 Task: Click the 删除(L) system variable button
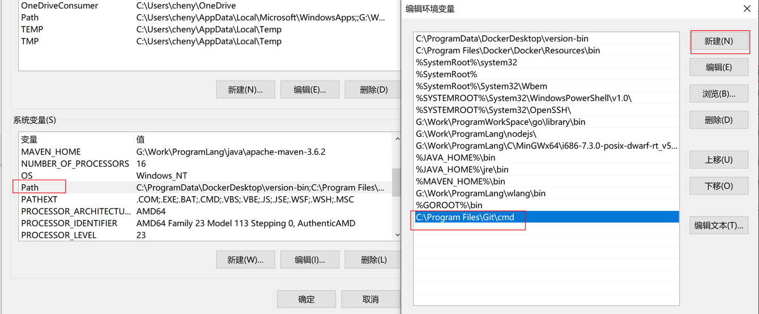pos(373,260)
